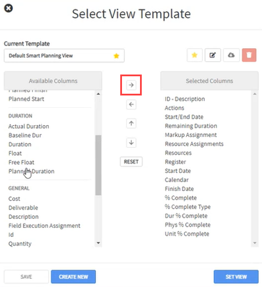Move selected column up with up arrow
The width and height of the screenshot is (262, 287).
(x=131, y=123)
